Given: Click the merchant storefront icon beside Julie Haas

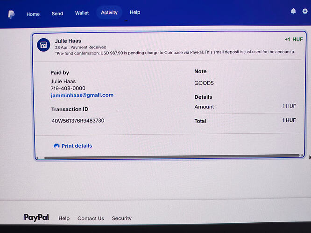Looking at the screenshot, I should click(x=43, y=45).
